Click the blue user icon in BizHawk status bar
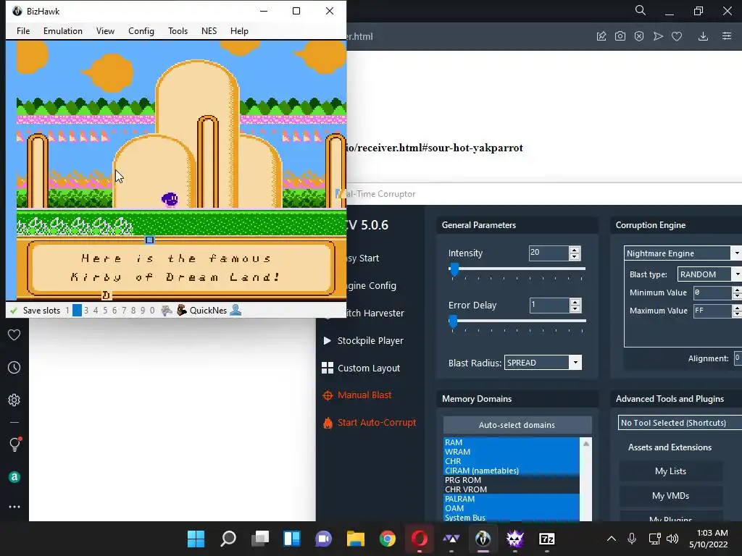 [235, 311]
